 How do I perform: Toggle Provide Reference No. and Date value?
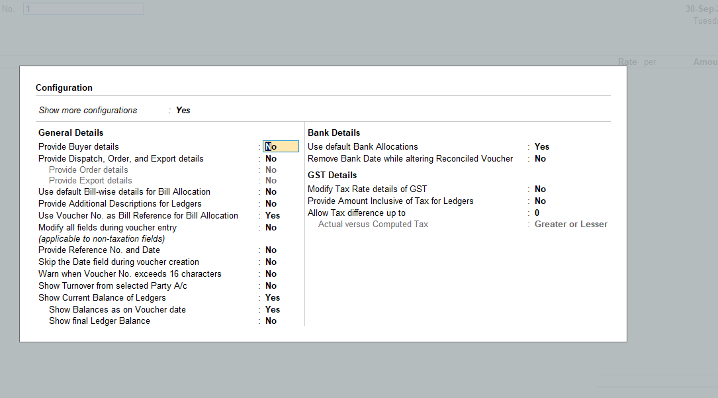271,250
